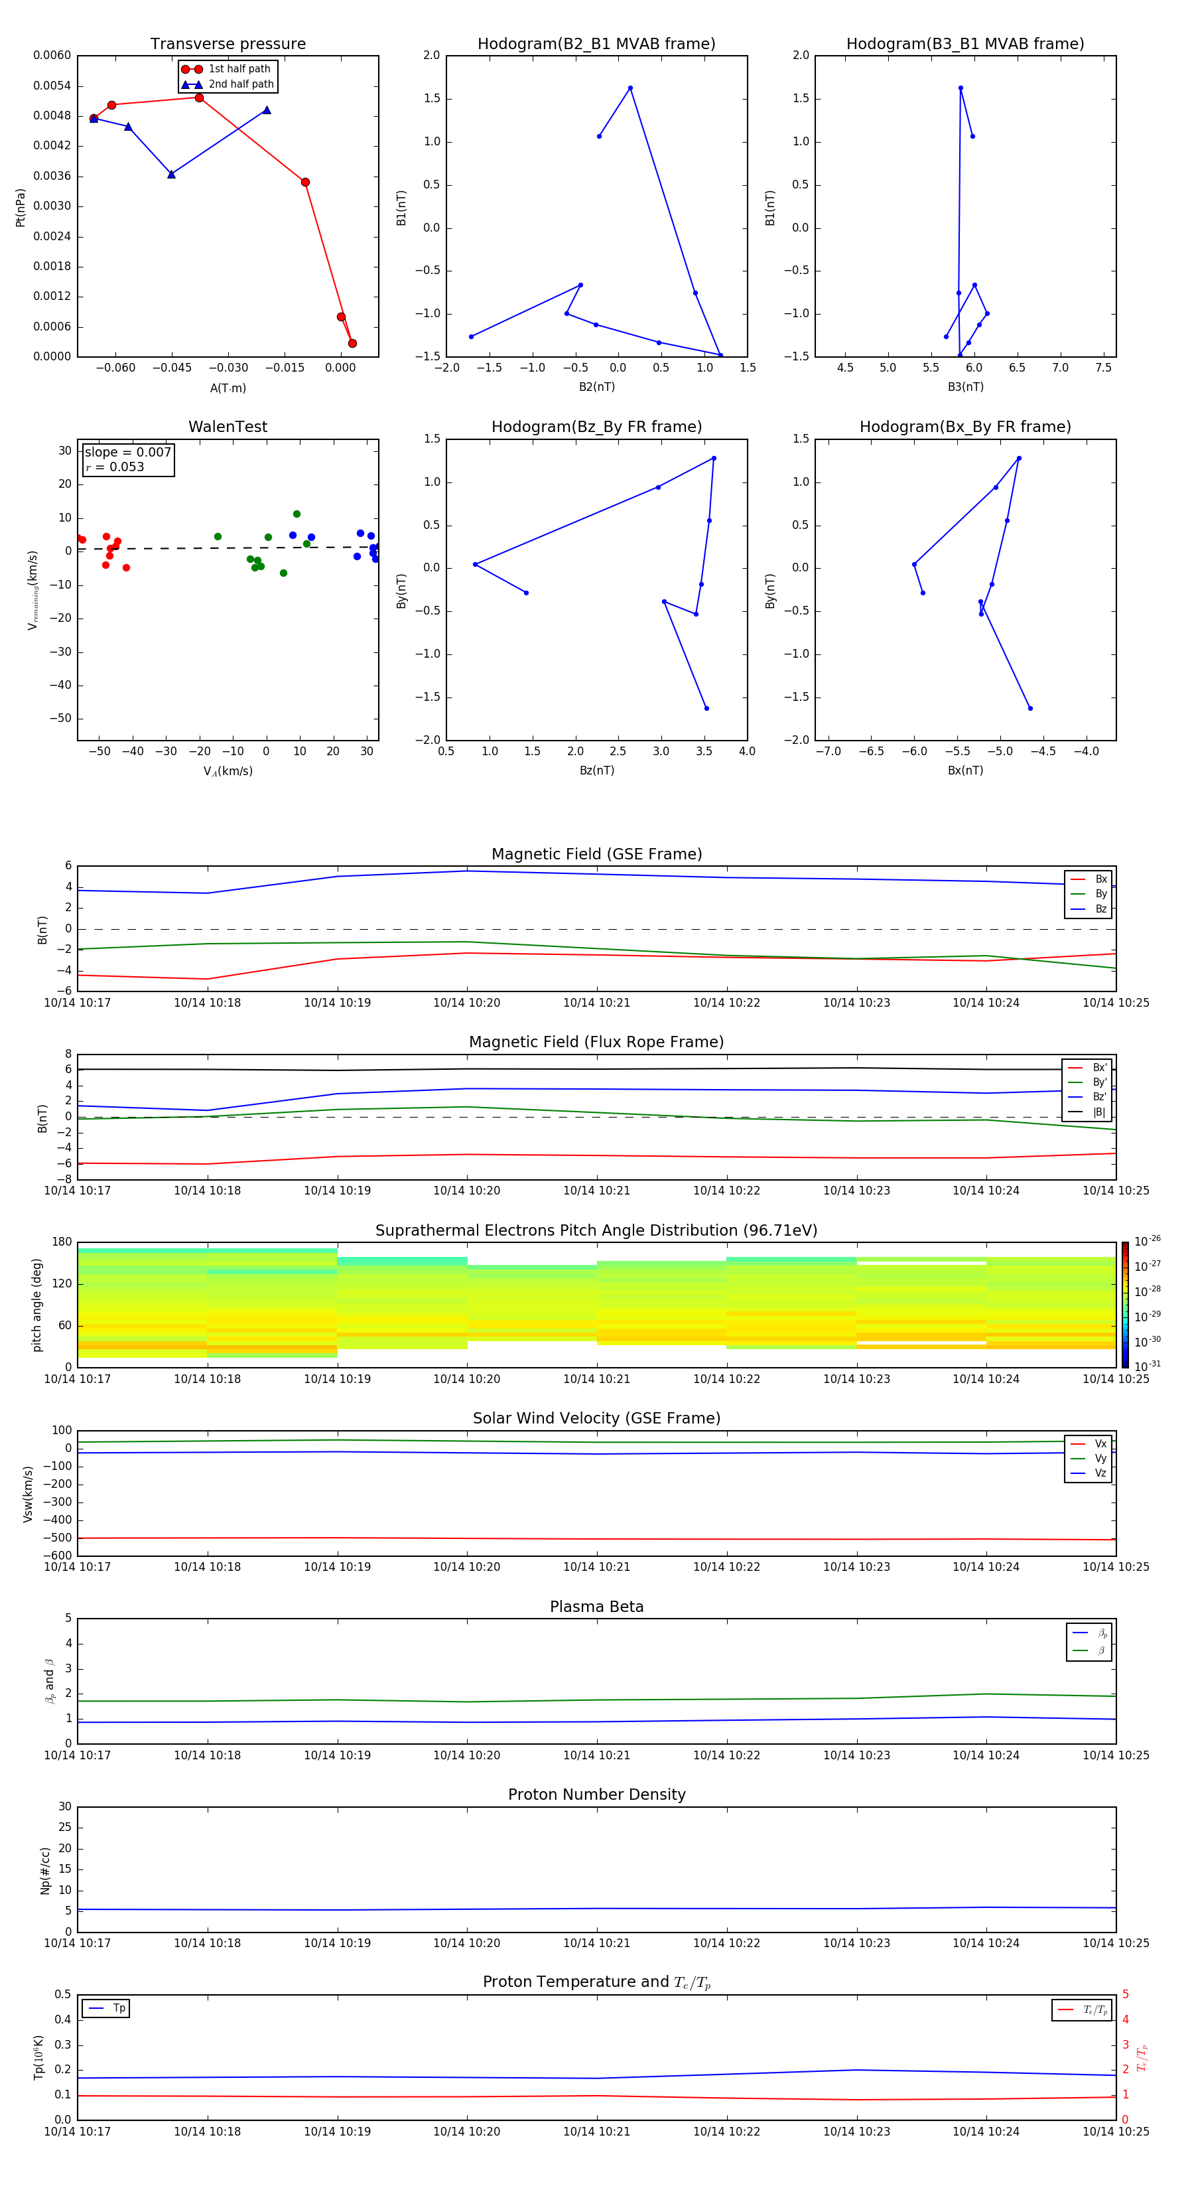This screenshot has width=1194, height=2190.
Task: Click the "Magnetic Field (GSE Frame)" title
Action: 596,854
